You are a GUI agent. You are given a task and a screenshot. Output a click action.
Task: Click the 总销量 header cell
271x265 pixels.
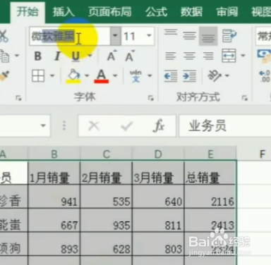tap(210, 173)
